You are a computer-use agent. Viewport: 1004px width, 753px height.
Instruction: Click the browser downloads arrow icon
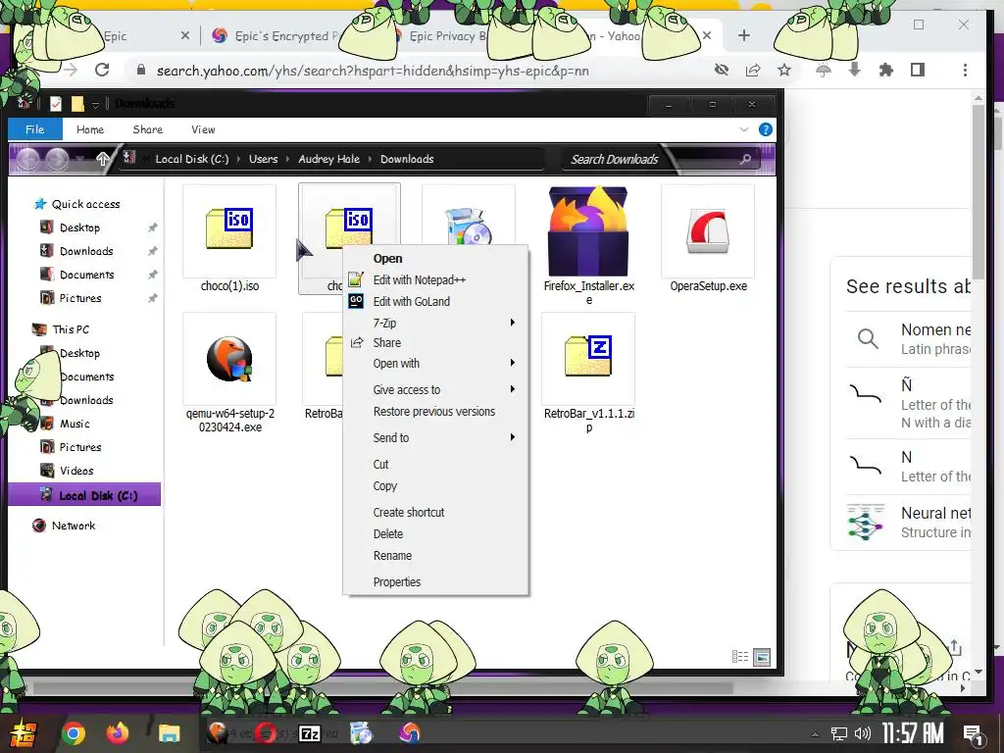click(854, 70)
